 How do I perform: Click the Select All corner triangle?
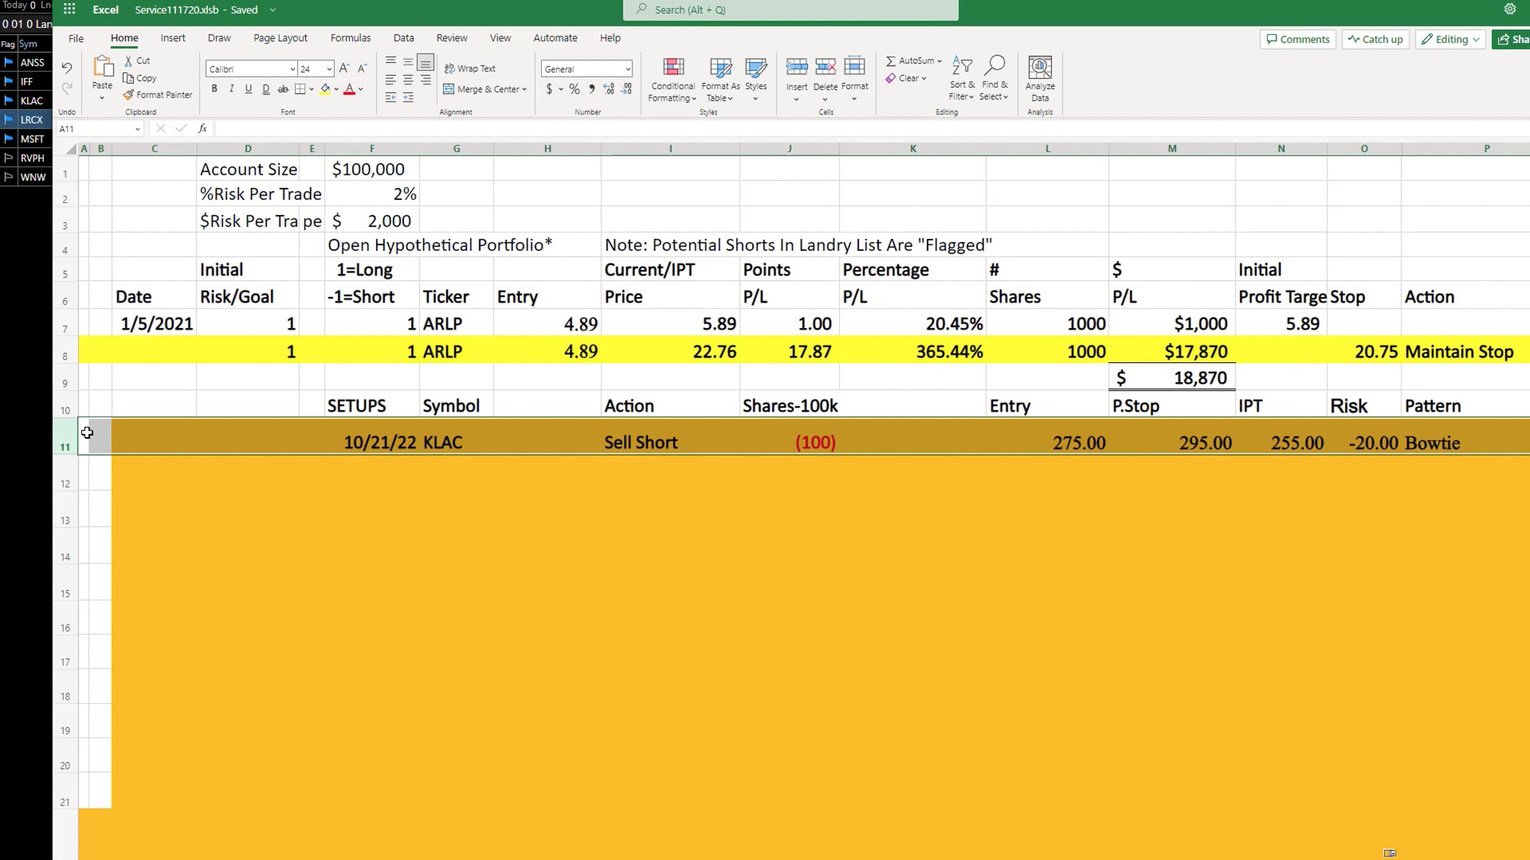click(71, 149)
